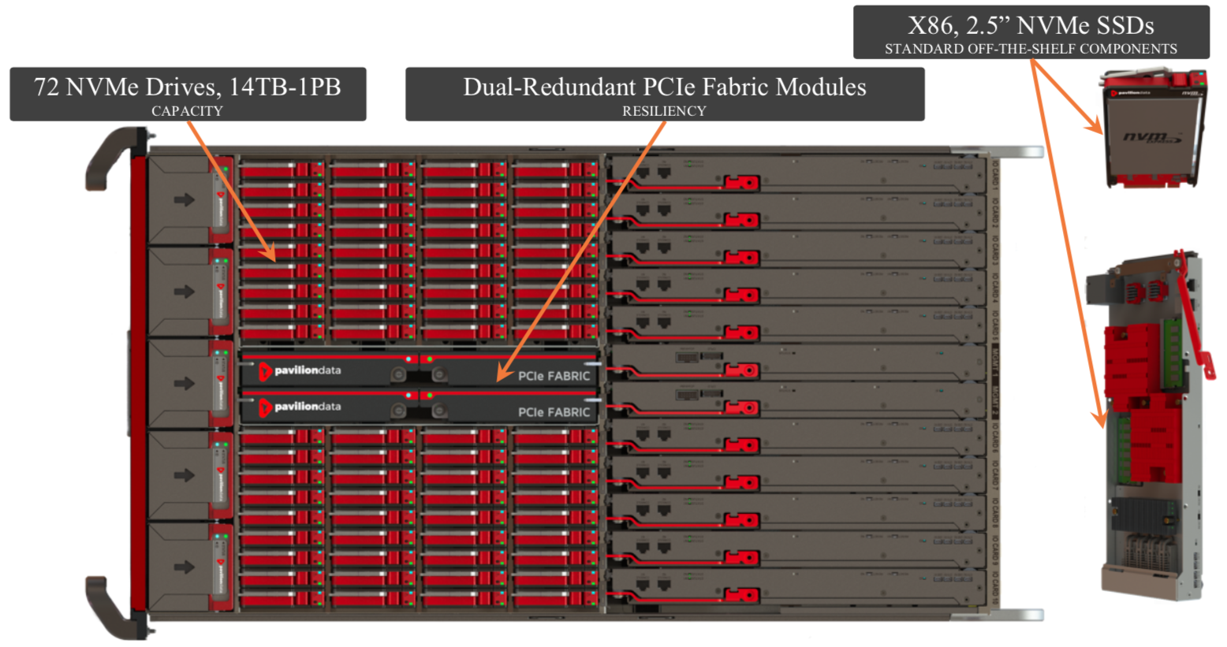Click the red latch on MGMT 1 card
The width and height of the screenshot is (1227, 647).
coord(740,370)
